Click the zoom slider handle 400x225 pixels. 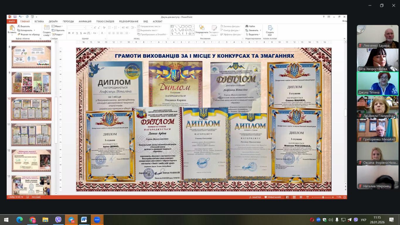323,197
